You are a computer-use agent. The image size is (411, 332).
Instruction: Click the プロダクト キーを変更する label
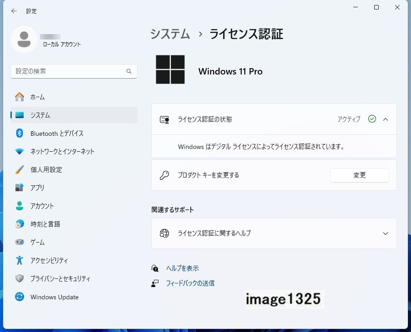pos(208,175)
